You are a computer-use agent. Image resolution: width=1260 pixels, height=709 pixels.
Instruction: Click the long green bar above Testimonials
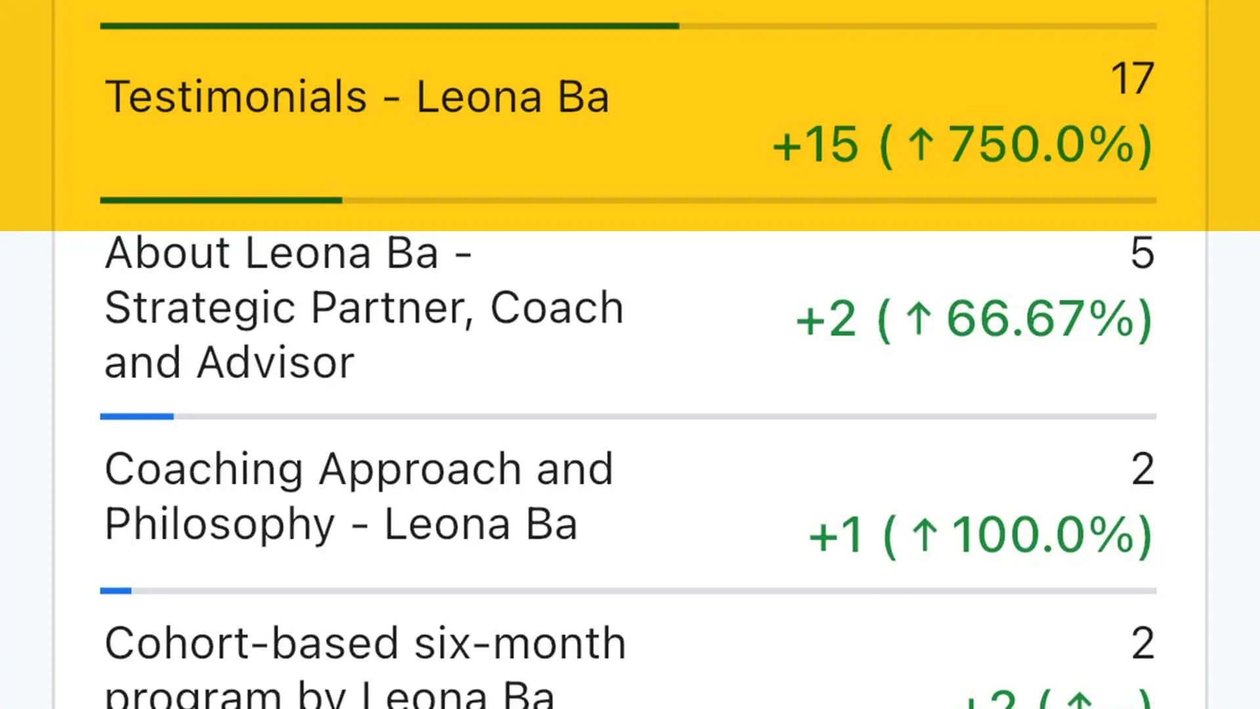click(389, 26)
